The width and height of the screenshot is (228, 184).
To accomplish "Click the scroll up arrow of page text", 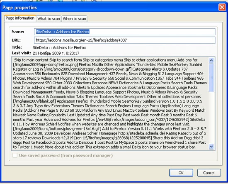I will coord(211,60).
